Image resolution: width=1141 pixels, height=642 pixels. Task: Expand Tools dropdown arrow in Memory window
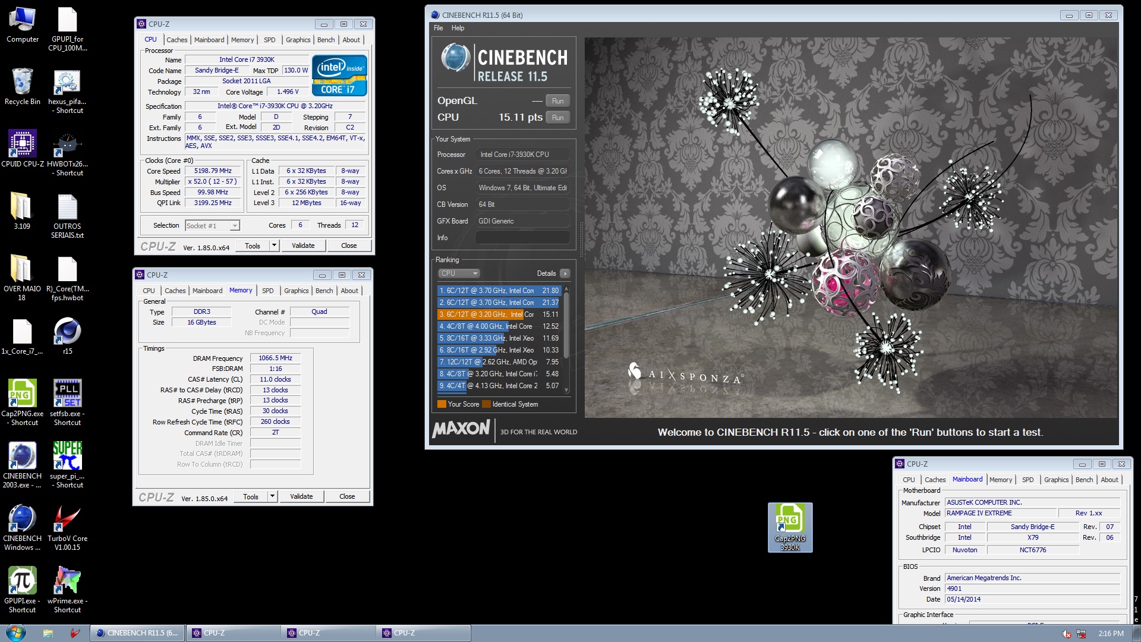click(x=272, y=496)
